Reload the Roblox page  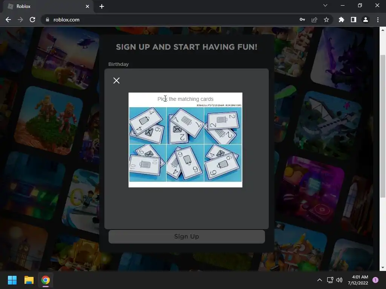(x=32, y=20)
